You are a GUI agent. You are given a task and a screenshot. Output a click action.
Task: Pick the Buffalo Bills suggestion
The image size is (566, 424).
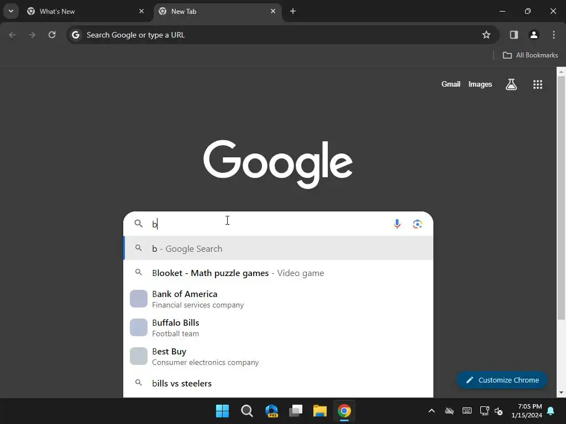coord(279,327)
